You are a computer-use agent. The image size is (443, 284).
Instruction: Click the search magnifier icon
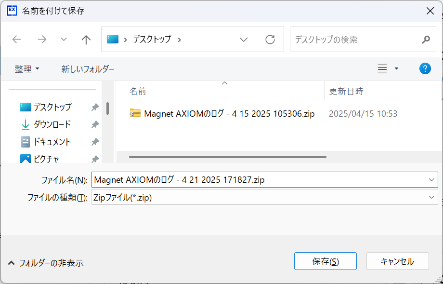(x=426, y=40)
